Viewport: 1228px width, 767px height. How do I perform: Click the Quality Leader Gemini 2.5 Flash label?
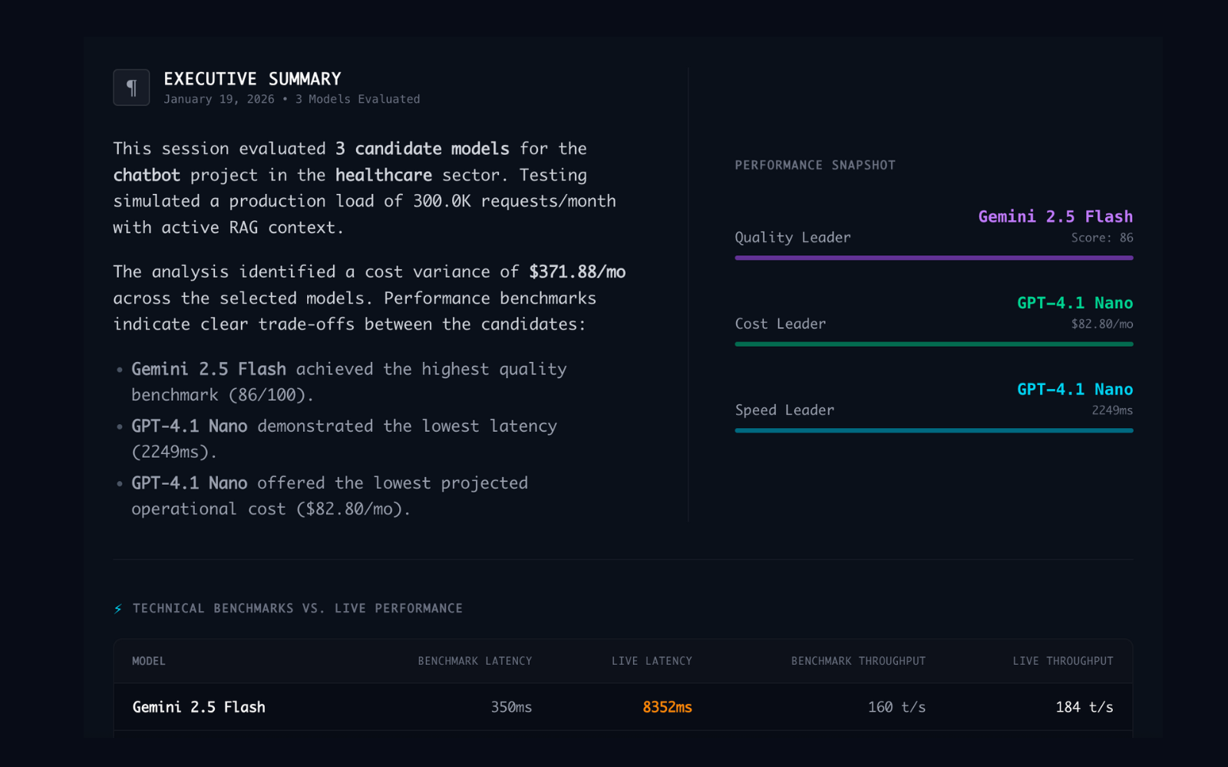[1055, 216]
